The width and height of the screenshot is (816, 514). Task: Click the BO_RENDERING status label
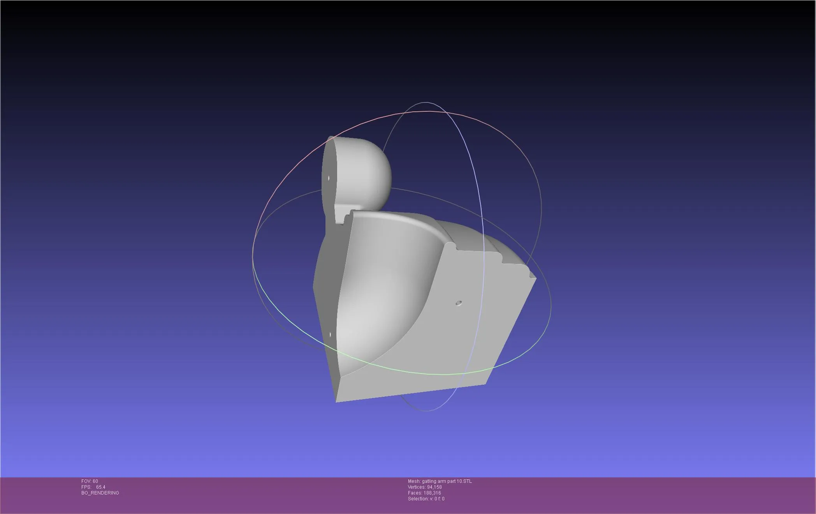click(x=100, y=493)
